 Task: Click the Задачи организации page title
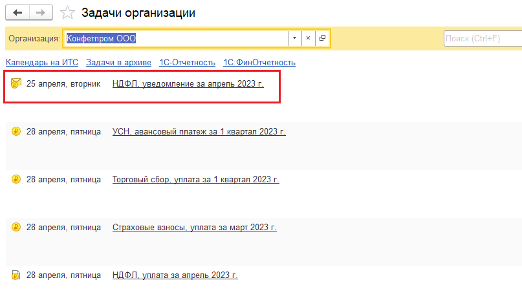pyautogui.click(x=138, y=13)
